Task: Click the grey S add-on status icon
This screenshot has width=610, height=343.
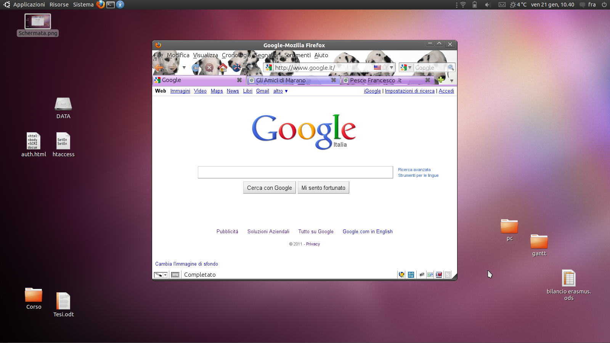Action: point(448,274)
